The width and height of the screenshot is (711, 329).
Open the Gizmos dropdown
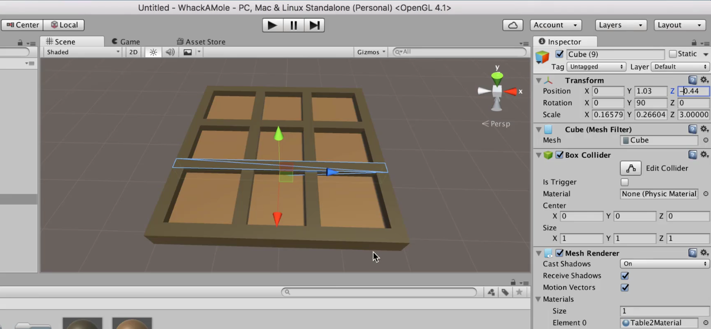pos(371,52)
